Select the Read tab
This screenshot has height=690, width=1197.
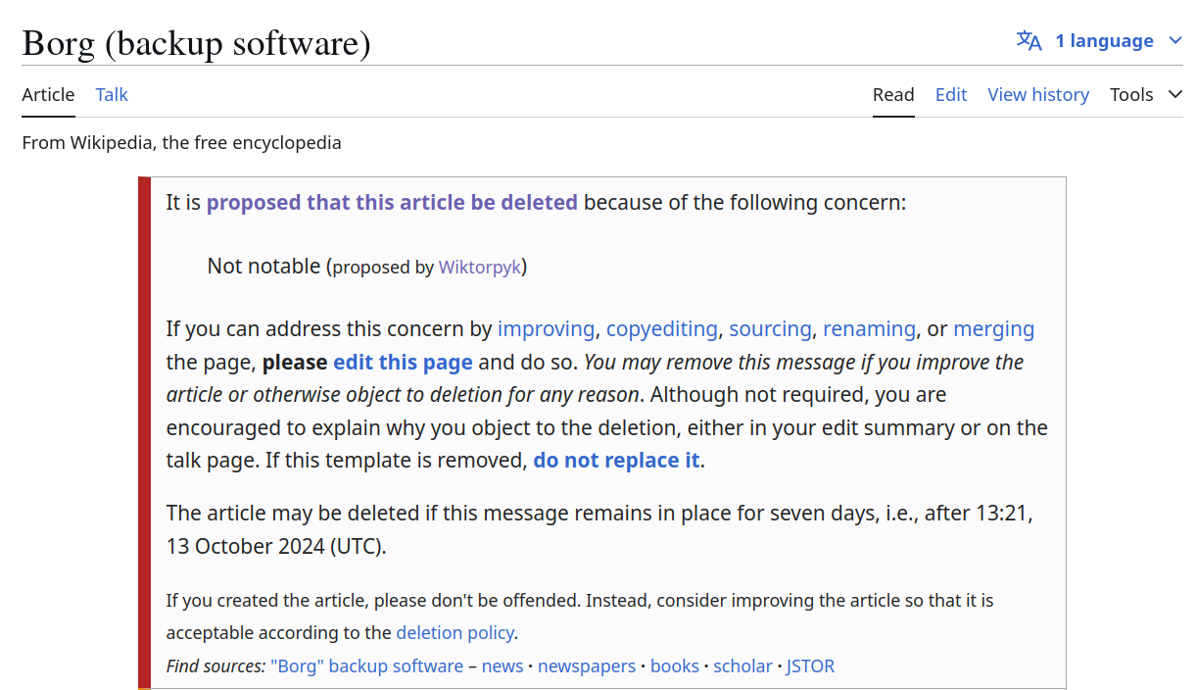[893, 95]
